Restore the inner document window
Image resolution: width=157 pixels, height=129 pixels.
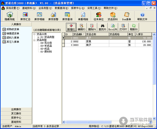(x=150, y=8)
